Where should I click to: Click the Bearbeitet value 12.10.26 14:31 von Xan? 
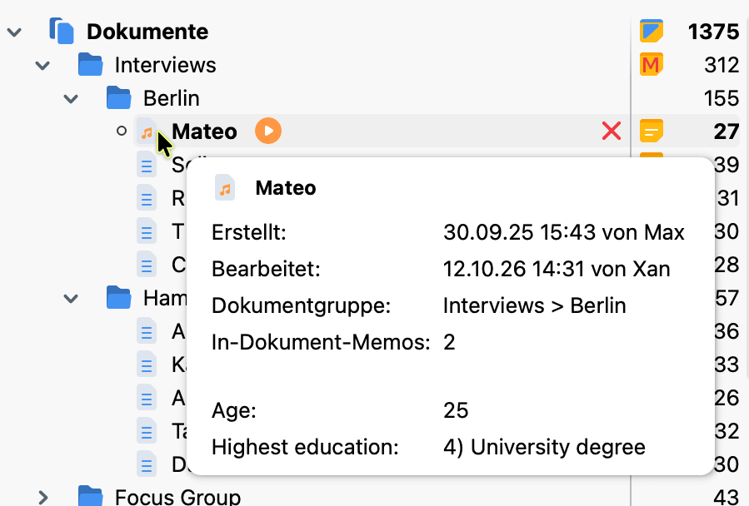pos(557,269)
